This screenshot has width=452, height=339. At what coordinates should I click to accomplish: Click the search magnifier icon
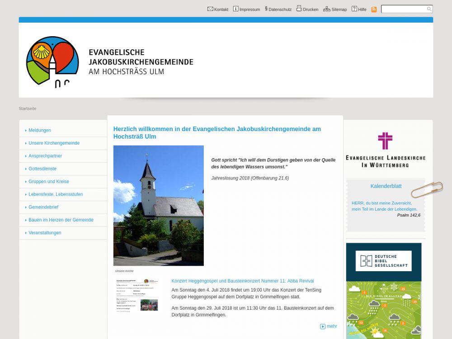(429, 9)
